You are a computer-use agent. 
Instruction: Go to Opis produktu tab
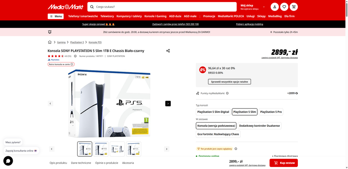[58, 163]
